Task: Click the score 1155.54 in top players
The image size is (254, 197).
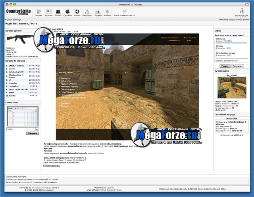Action: [x=33, y=66]
